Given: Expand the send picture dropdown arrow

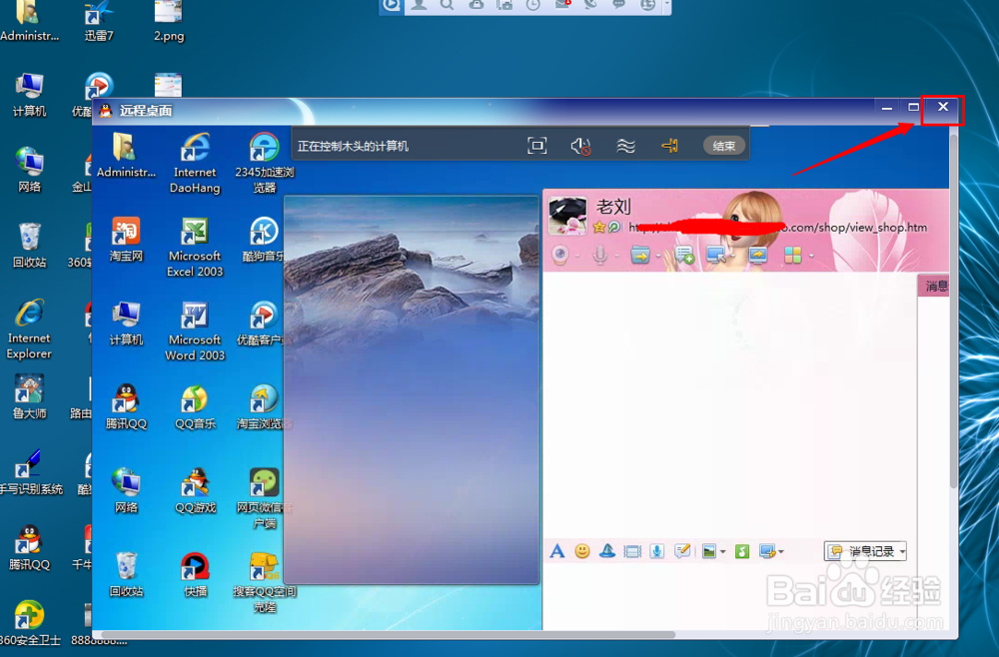Looking at the screenshot, I should (722, 552).
